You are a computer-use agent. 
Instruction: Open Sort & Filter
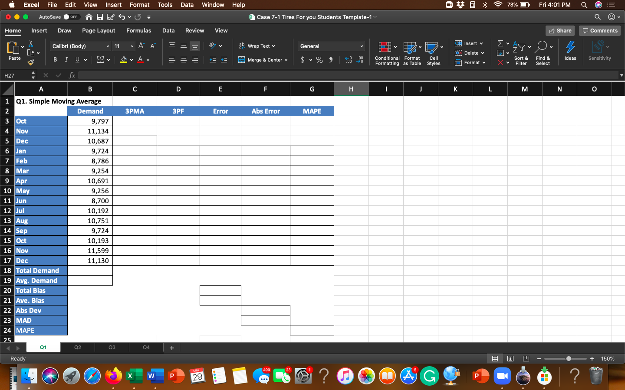pos(521,54)
